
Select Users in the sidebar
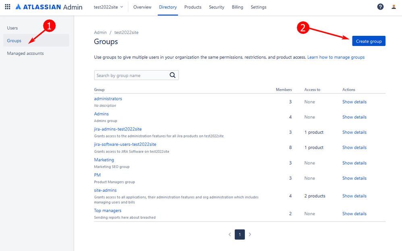point(36,28)
